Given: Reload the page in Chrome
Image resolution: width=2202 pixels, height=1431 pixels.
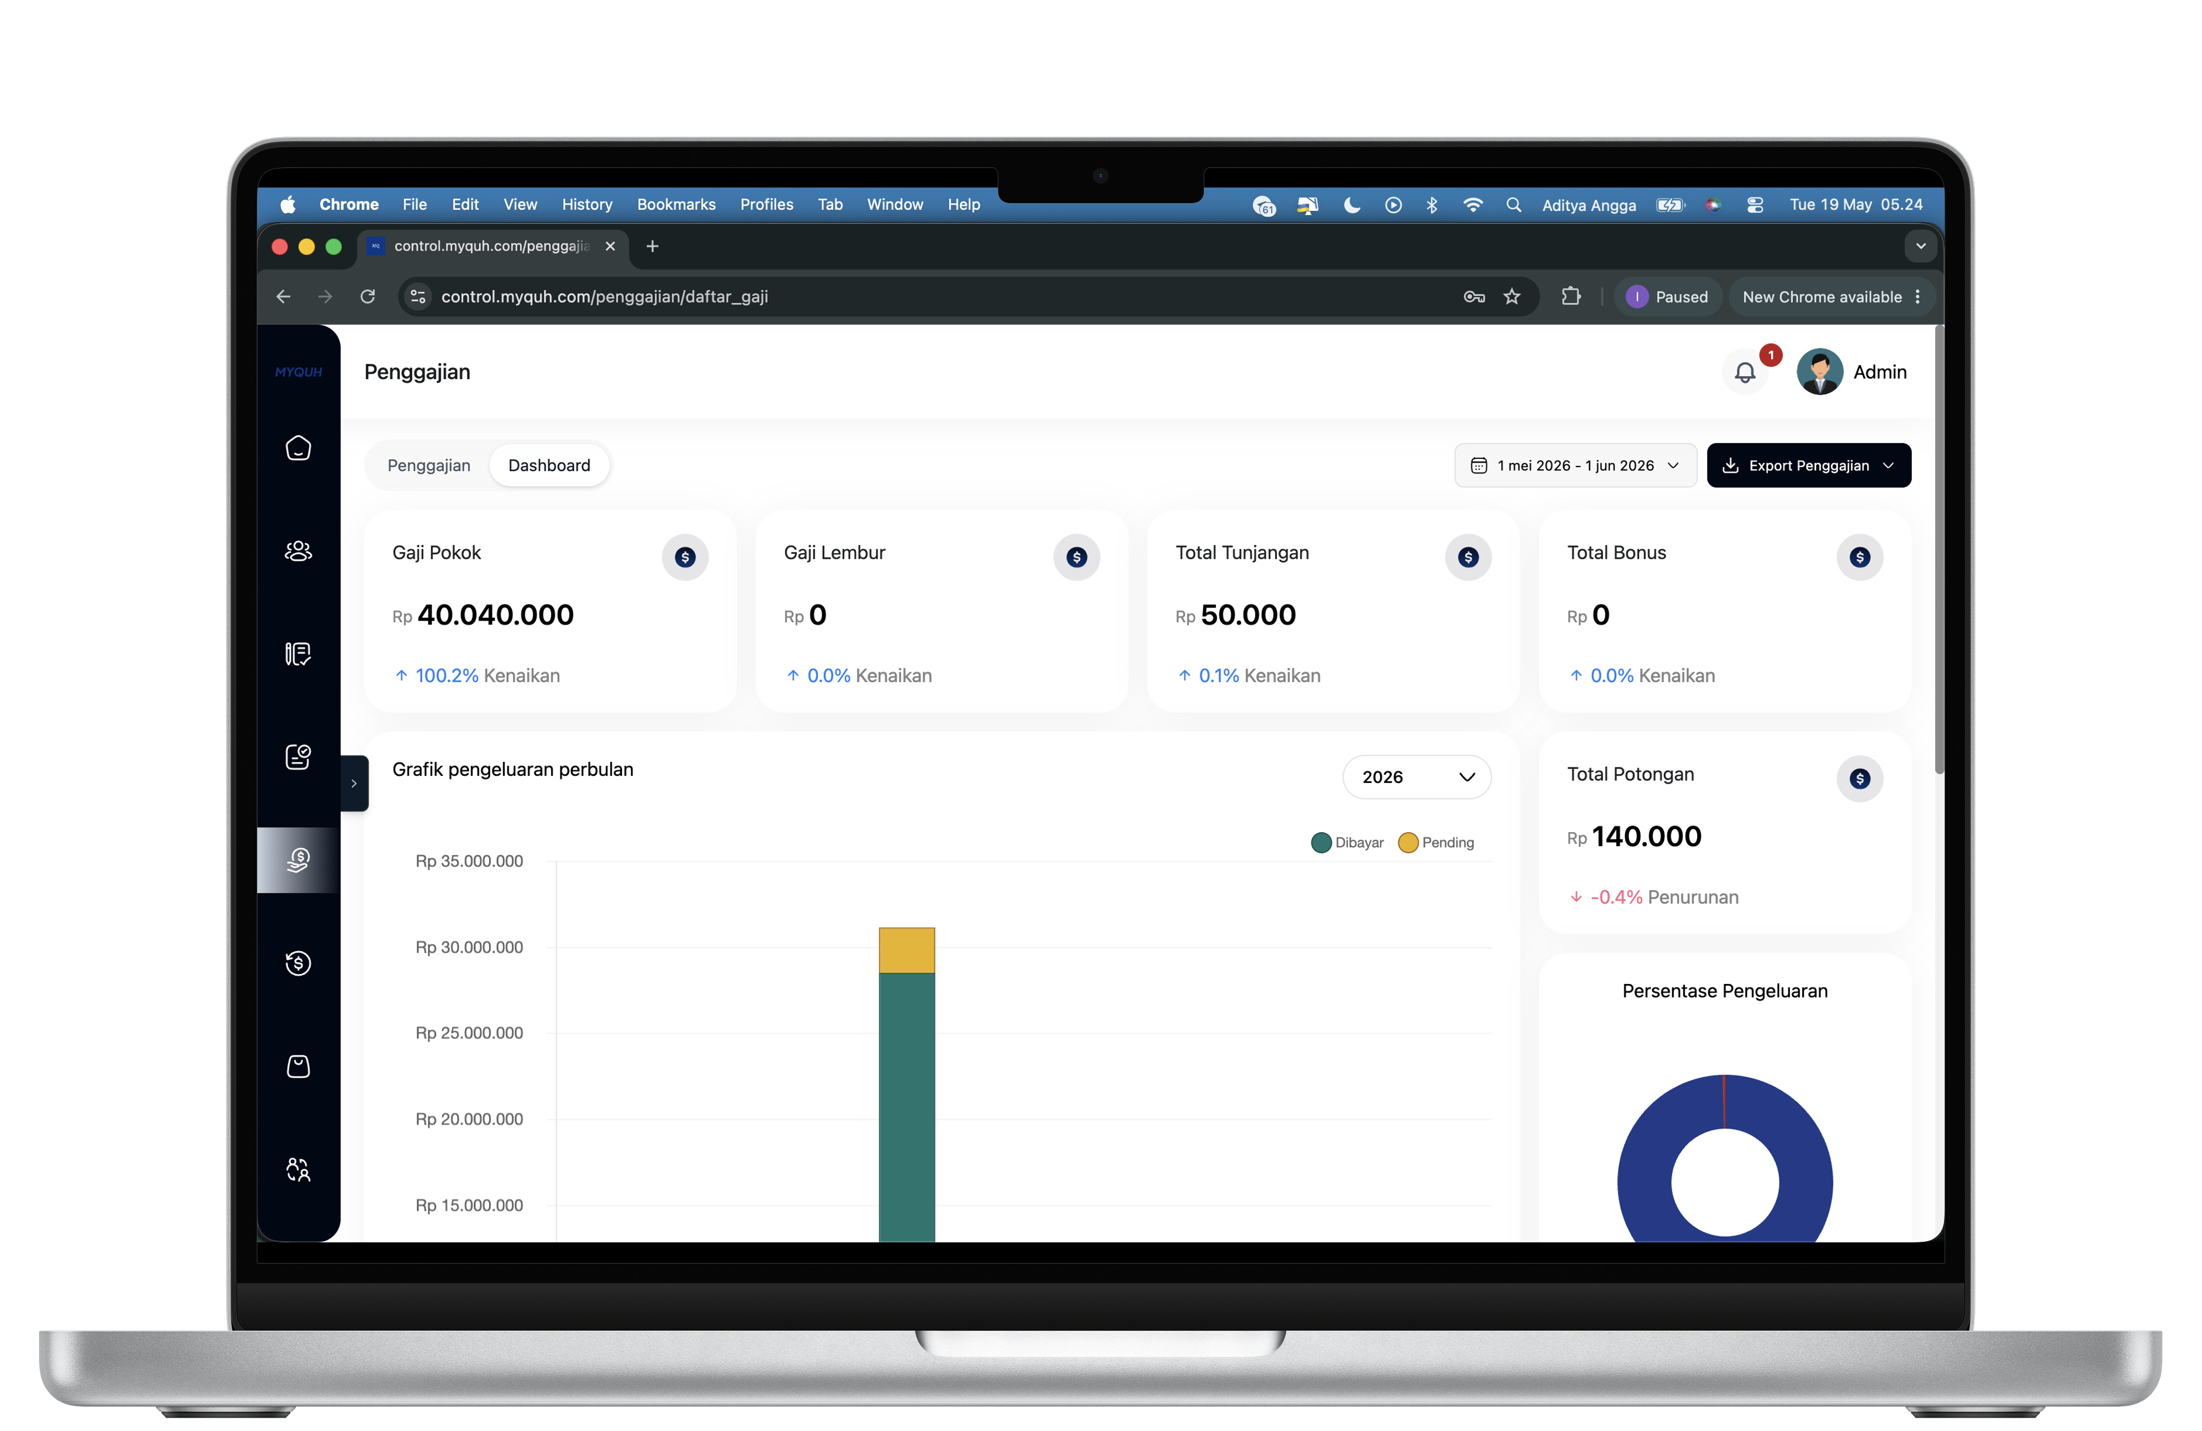Looking at the screenshot, I should (x=367, y=297).
